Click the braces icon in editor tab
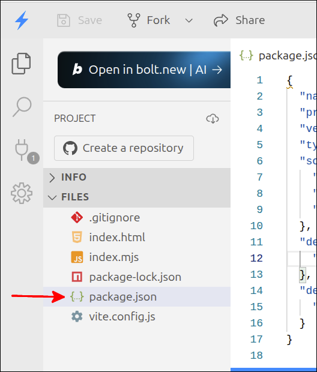The height and width of the screenshot is (372, 317). pyautogui.click(x=246, y=56)
